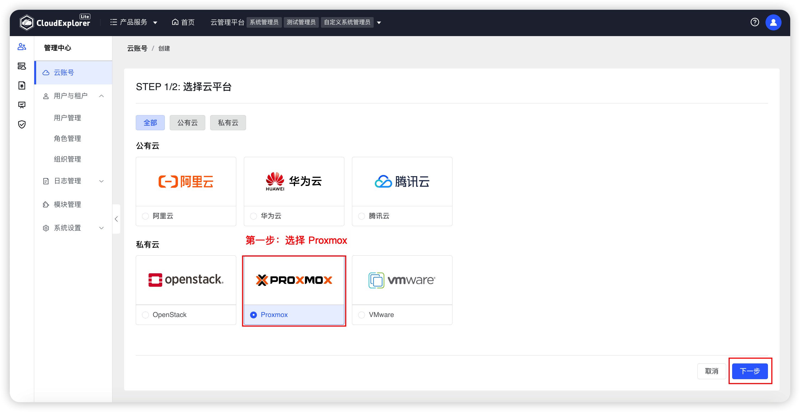Select the Proxmox radio button
Image resolution: width=800 pixels, height=412 pixels.
click(253, 315)
